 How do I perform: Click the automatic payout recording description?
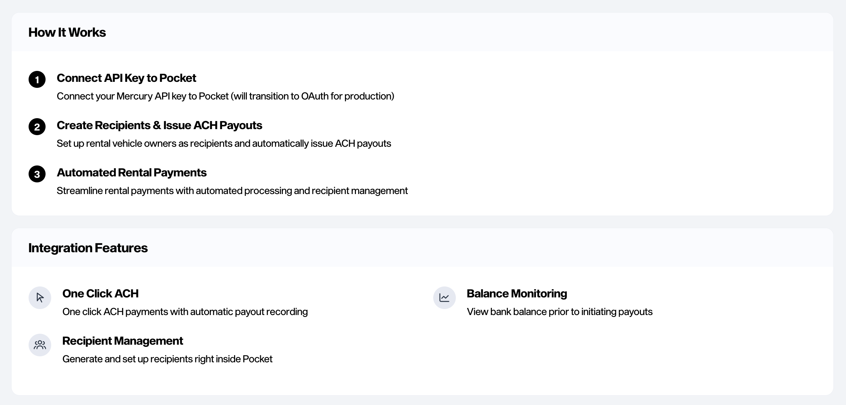pos(185,312)
